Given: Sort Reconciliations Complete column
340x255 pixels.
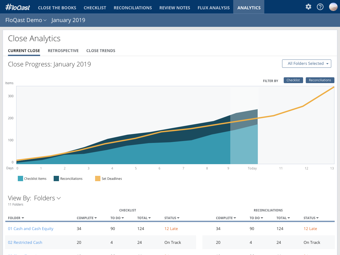Looking at the screenshot, I should [226, 218].
